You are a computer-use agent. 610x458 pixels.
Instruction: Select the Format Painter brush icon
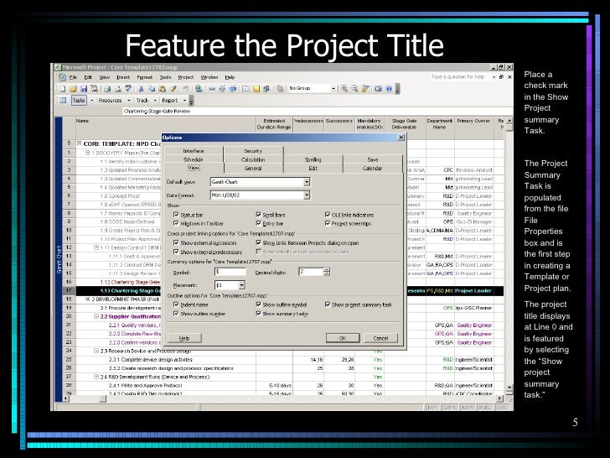(x=173, y=89)
